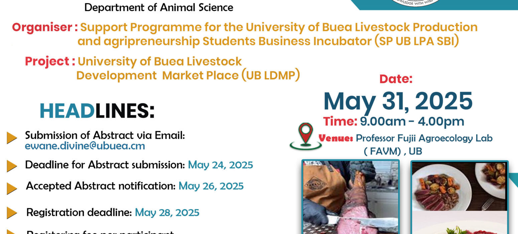Click the Time 9.00am - 4.00pm text
This screenshot has height=234, width=518.
point(394,122)
